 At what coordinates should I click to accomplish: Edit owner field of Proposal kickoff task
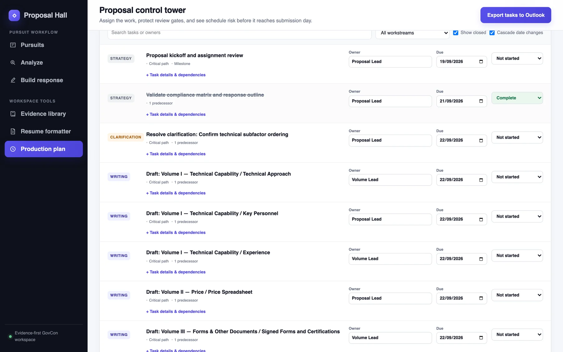coord(390,62)
